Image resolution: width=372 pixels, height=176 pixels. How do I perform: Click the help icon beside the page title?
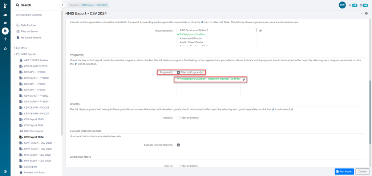pos(366,13)
